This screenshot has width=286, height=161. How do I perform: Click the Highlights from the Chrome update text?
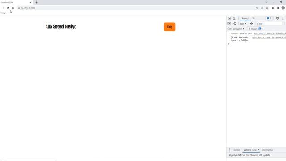point(249,155)
